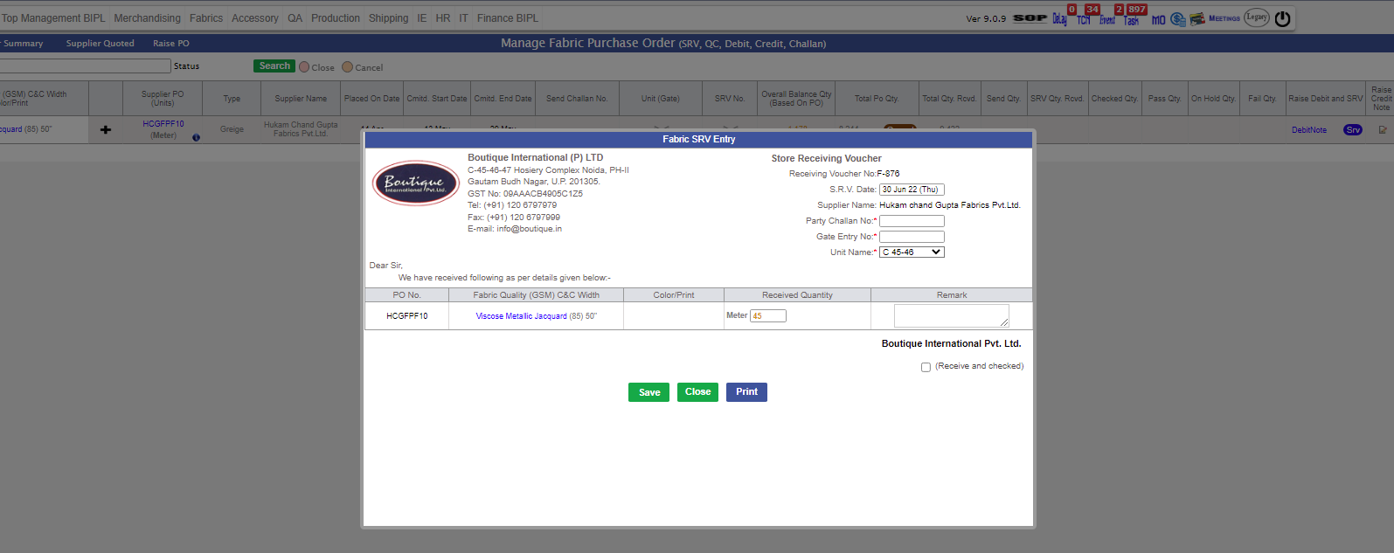Open Production menu
Image resolution: width=1394 pixels, height=553 pixels.
pyautogui.click(x=336, y=18)
